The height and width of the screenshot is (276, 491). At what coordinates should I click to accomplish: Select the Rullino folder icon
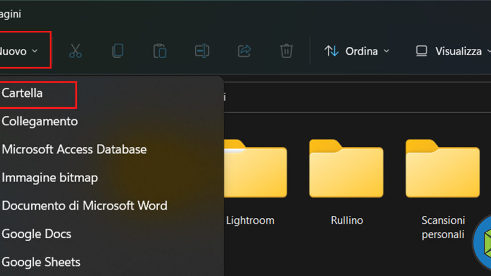[x=346, y=169]
